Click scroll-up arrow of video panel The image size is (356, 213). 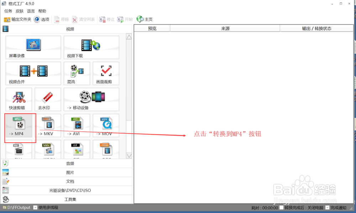tap(129, 37)
